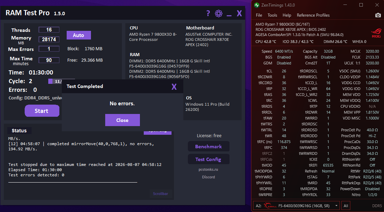
Task: Click the Speed value 6400 MT/s
Action: 284,51
